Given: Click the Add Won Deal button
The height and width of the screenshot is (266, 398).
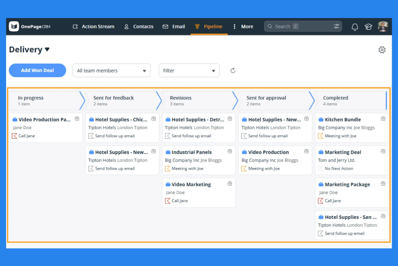Looking at the screenshot, I should [x=37, y=70].
